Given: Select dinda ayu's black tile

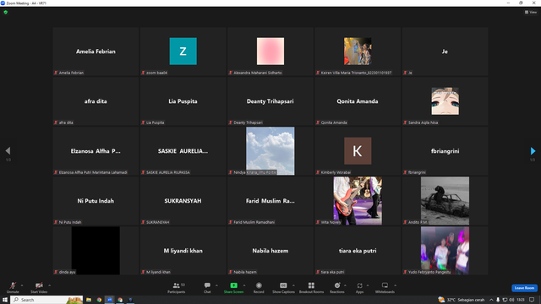Looking at the screenshot, I should pos(96,251).
